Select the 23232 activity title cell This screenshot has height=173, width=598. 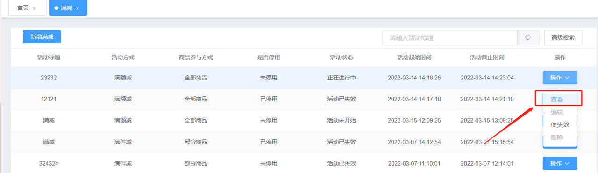[49, 78]
